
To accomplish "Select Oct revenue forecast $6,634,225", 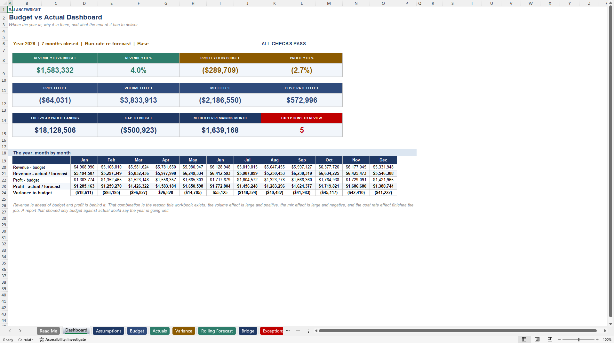I will (x=329, y=174).
